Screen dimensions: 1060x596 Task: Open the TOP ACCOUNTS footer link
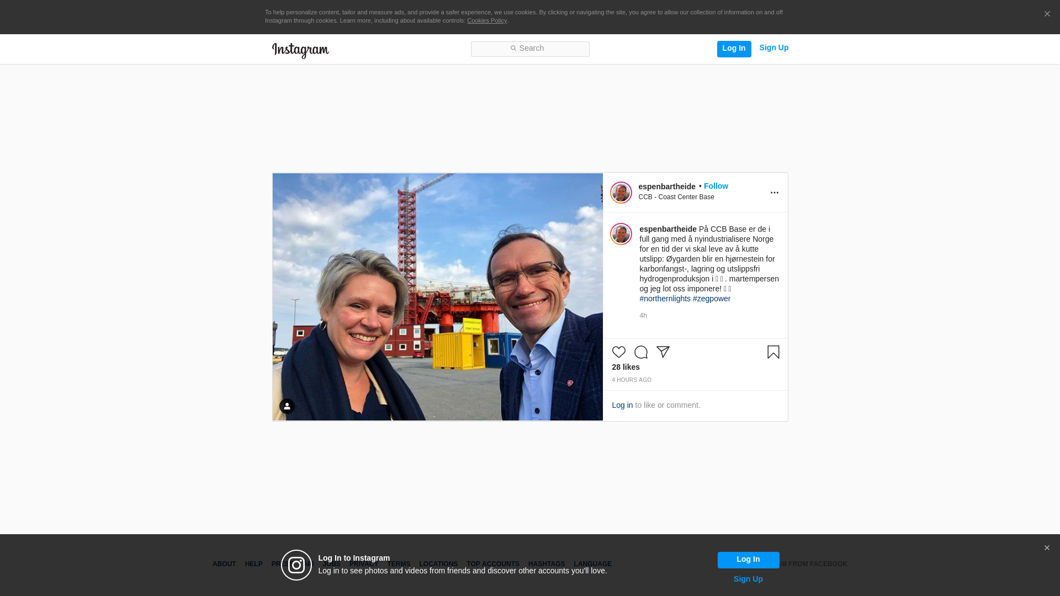(x=492, y=564)
